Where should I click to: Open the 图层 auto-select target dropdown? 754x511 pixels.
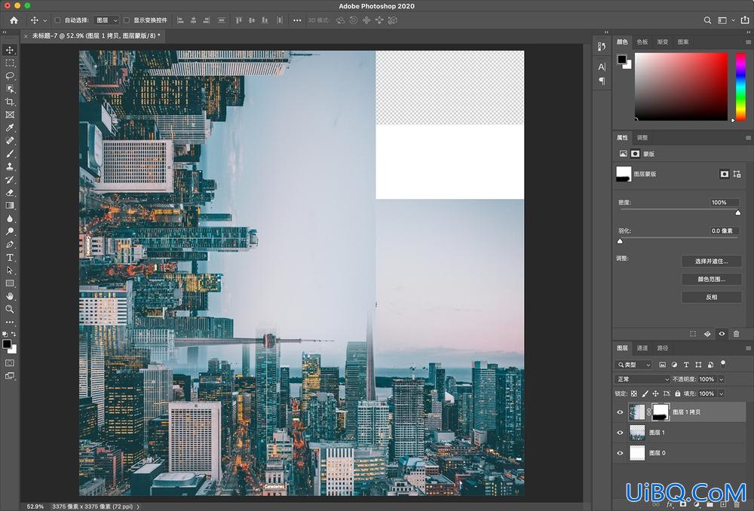106,20
